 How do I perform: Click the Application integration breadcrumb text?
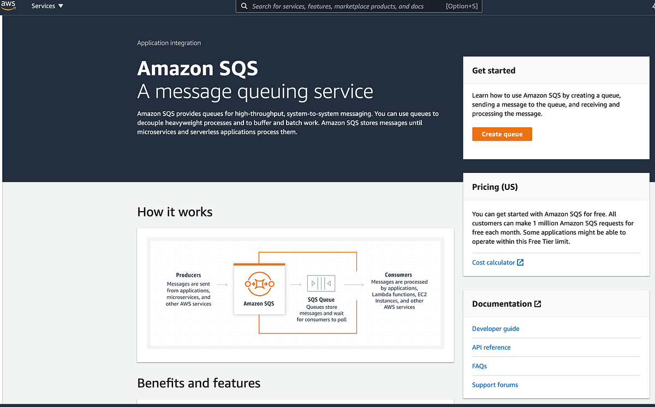pyautogui.click(x=169, y=43)
